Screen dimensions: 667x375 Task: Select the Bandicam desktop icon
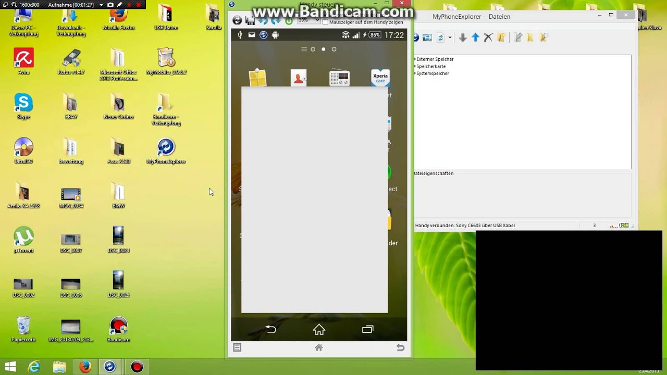[119, 329]
